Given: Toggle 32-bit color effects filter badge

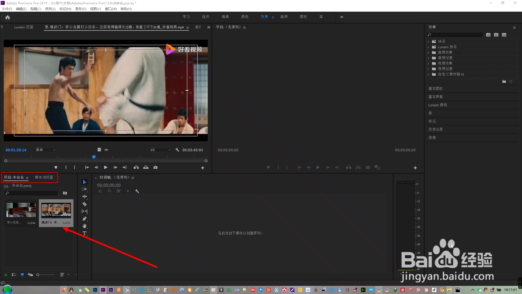Looking at the screenshot, I should [x=496, y=35].
